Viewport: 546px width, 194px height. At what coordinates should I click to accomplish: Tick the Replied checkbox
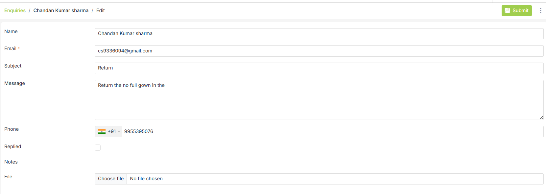98,147
